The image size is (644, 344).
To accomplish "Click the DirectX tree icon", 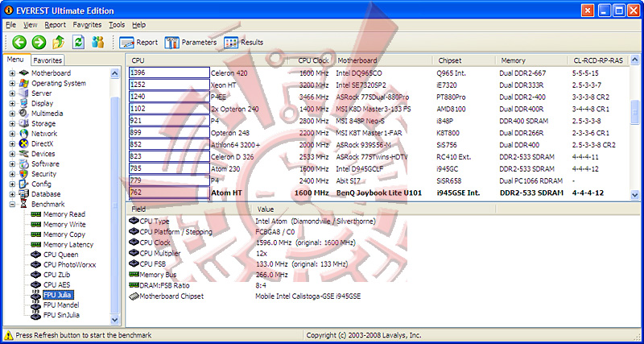I will pyautogui.click(x=24, y=144).
